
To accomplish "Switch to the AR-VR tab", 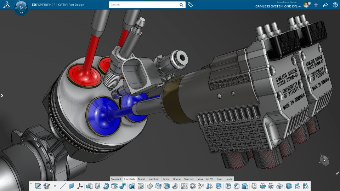I will click(x=210, y=179).
